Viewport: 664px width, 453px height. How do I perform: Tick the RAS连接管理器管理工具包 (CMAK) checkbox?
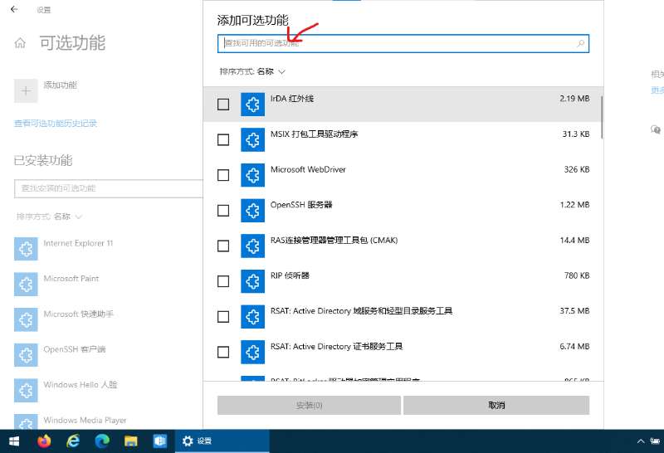(x=223, y=246)
